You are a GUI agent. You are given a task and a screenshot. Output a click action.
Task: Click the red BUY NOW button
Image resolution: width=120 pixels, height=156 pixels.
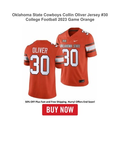click(x=60, y=110)
